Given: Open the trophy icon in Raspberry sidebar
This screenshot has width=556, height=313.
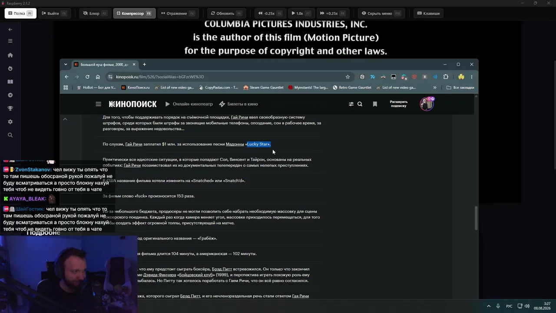Looking at the screenshot, I should pos(10,109).
